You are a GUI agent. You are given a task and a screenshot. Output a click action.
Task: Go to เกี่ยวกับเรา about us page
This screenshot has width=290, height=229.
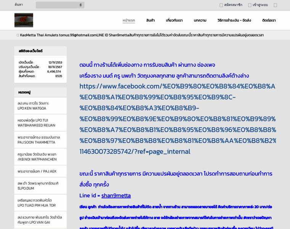click(174, 21)
